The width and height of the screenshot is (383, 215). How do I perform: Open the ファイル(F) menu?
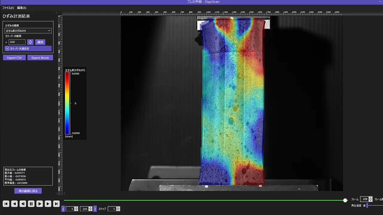8,8
